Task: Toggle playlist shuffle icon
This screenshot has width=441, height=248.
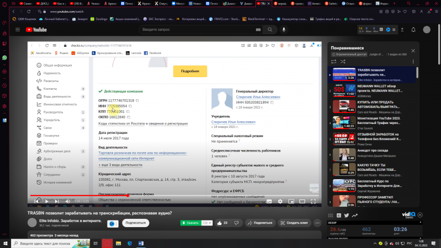Action: point(343,62)
